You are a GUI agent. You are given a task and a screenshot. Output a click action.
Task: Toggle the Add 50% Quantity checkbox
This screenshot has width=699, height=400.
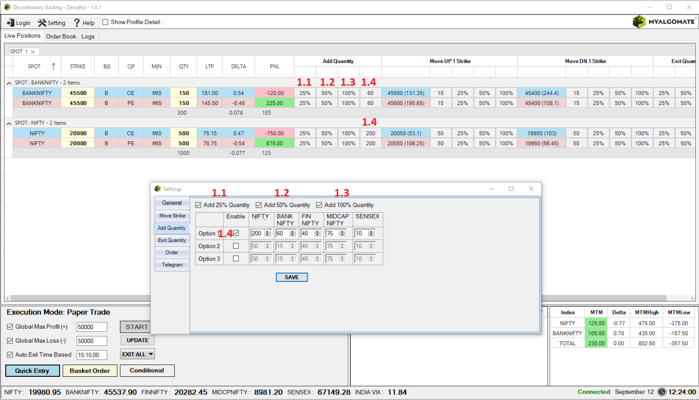(258, 205)
